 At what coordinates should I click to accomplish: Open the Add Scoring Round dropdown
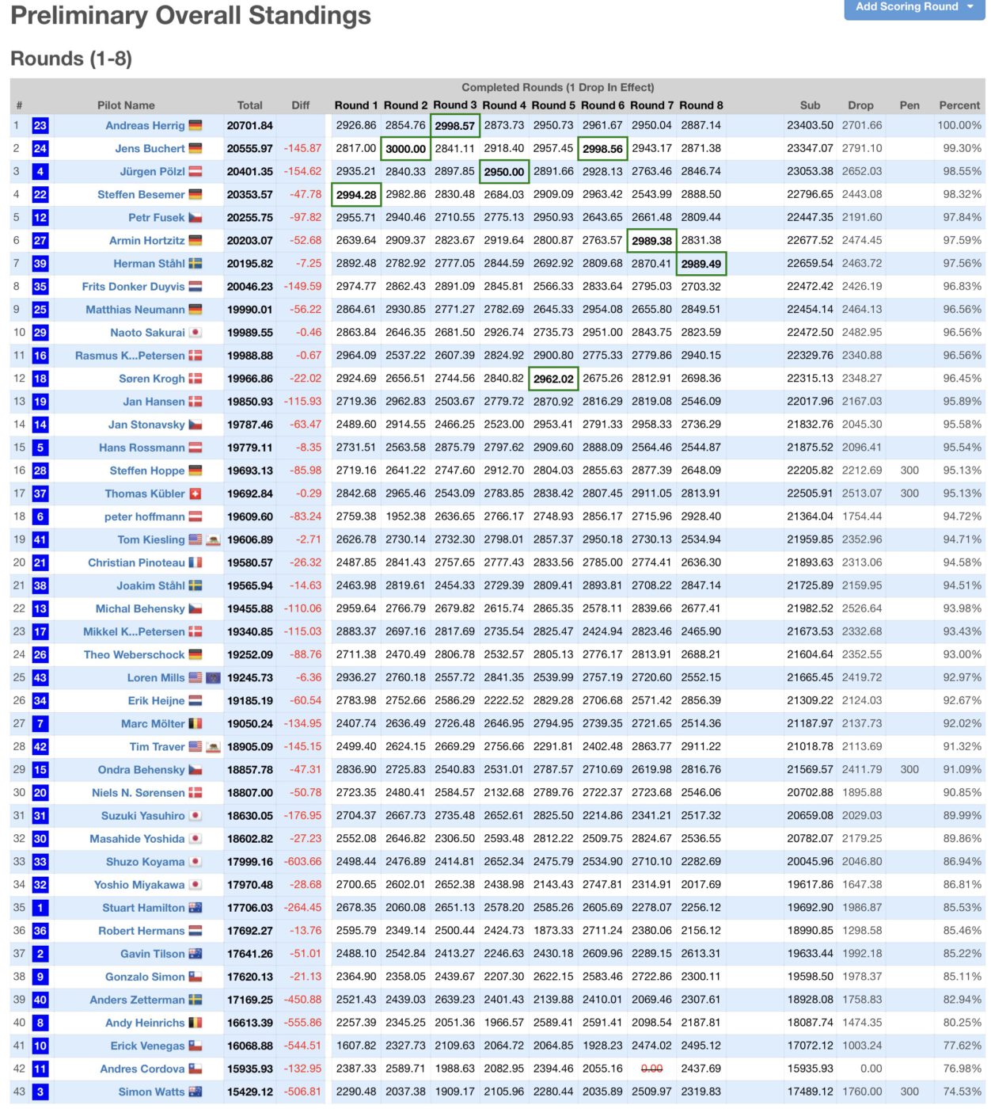[x=913, y=7]
